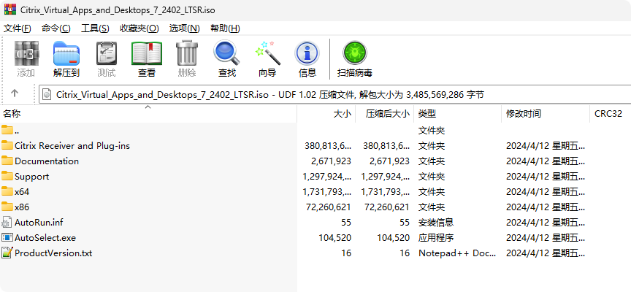Click the 查找 (Find) magnifier icon
Viewport: 631px width, 292px height.
(226, 53)
